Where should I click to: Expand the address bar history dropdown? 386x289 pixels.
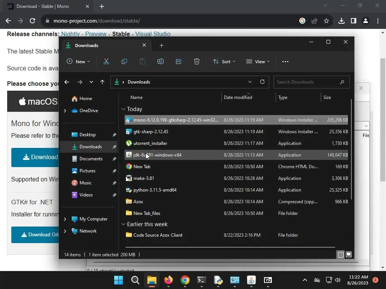250,82
